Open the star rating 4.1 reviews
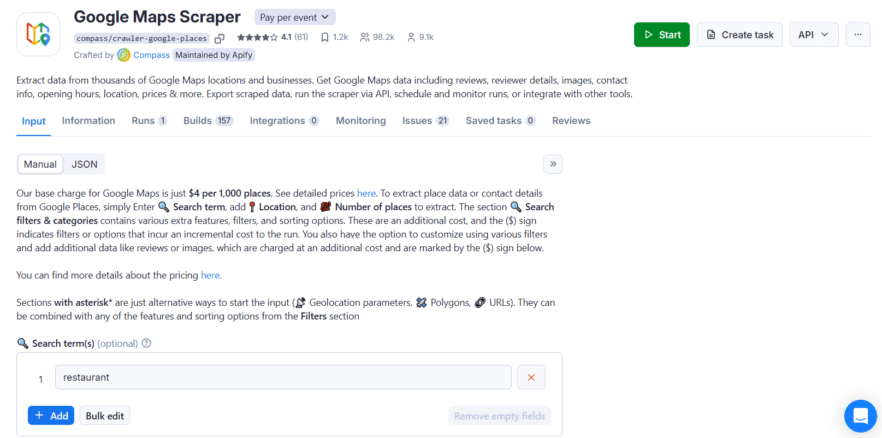Screen dimensions: 882x438 pos(273,37)
